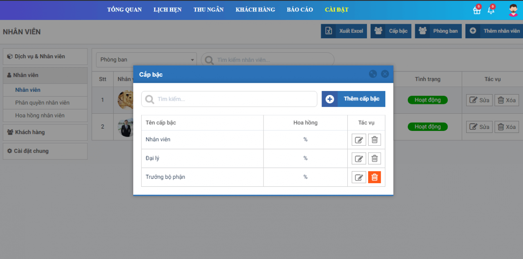
Task: Edit the Trưởng bộ phận level
Action: (x=359, y=177)
